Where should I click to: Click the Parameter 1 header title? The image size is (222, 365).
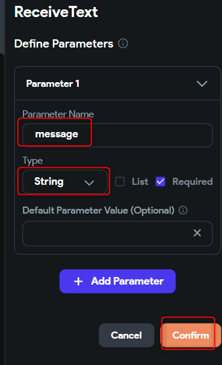click(53, 83)
